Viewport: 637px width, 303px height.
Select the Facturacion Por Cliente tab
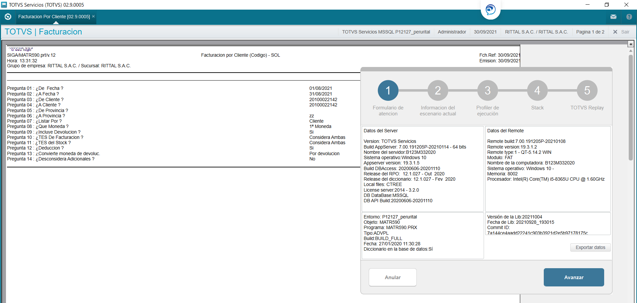pyautogui.click(x=54, y=17)
